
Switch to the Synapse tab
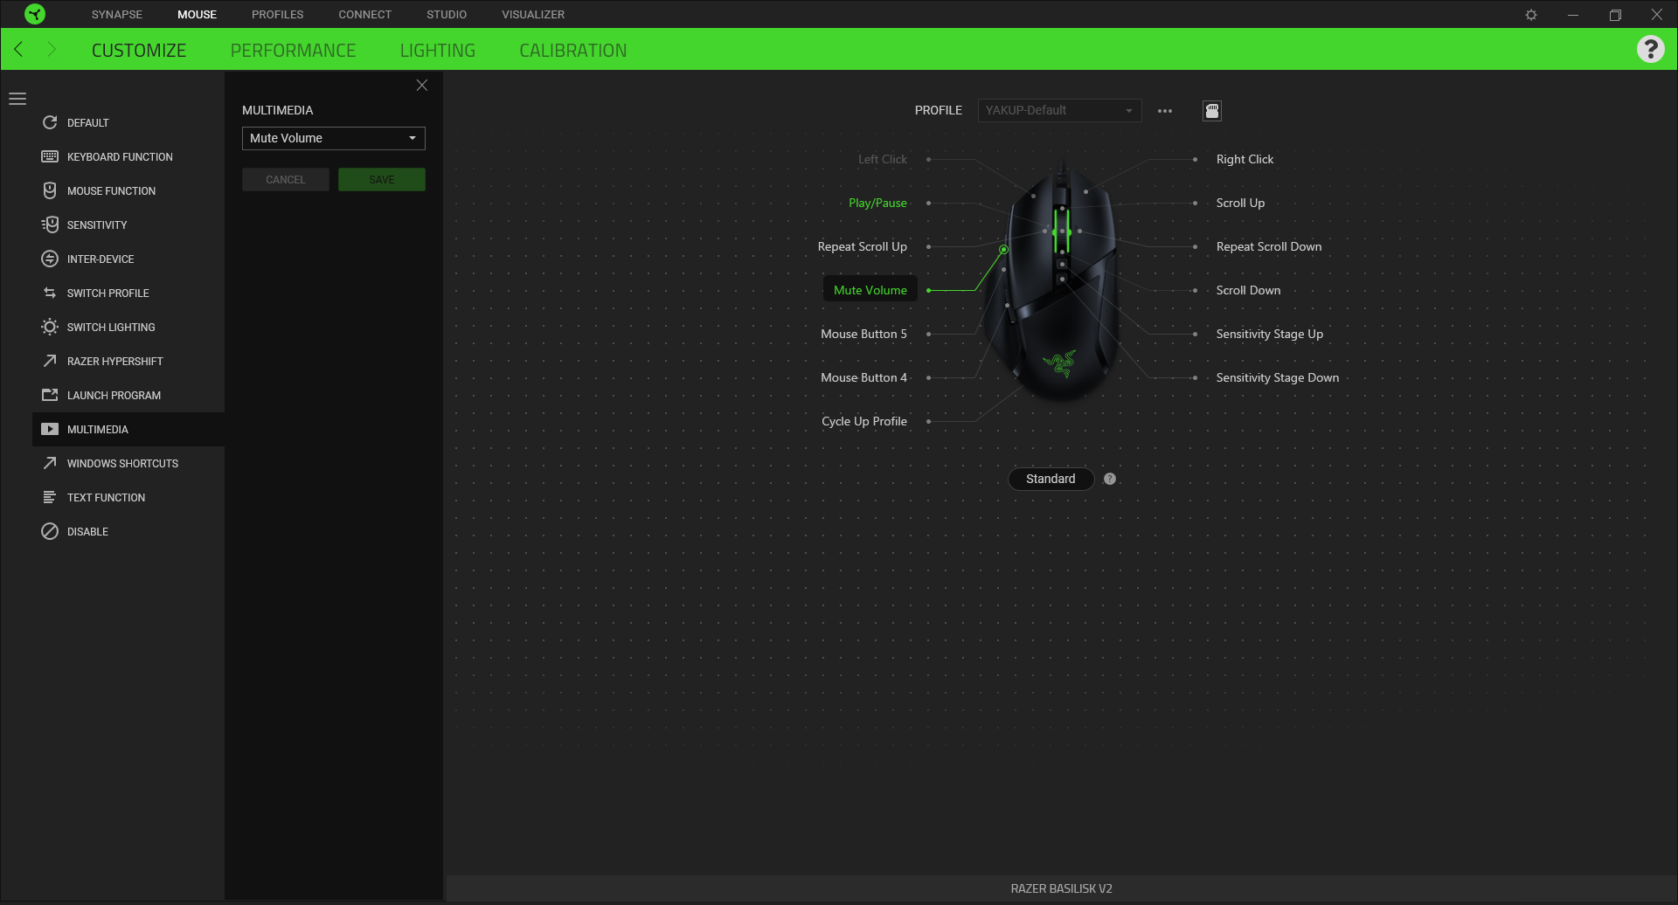pyautogui.click(x=117, y=15)
